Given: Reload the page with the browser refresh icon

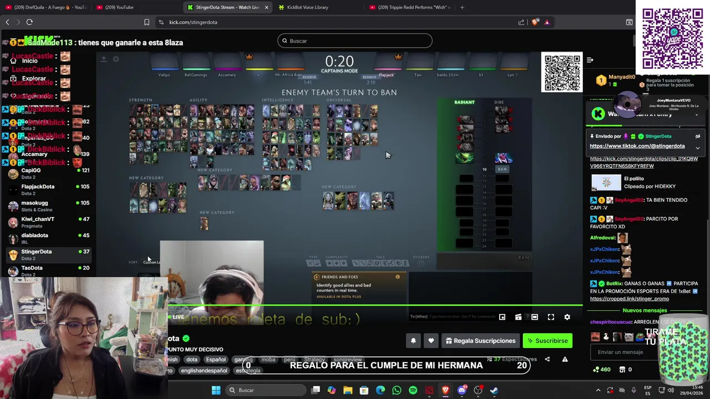Looking at the screenshot, I should (x=29, y=22).
